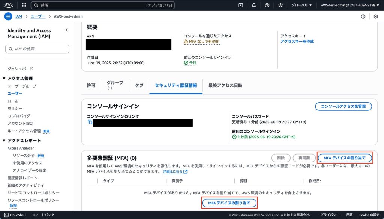
Task: Click the CloudShell icon in the footer
Action: (6, 215)
